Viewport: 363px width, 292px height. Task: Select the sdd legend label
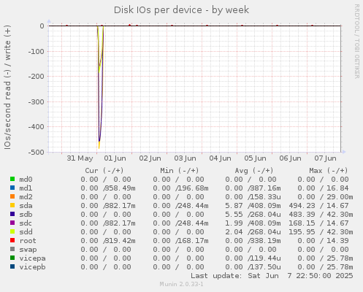(x=26, y=232)
